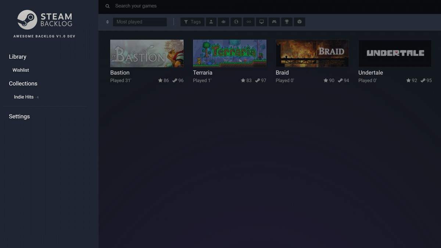The image size is (441, 248).
Task: Open your Wishlist
Action: 21,70
